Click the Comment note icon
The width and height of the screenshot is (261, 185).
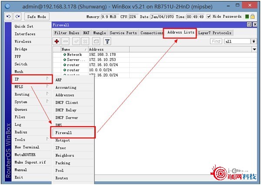coord(96,41)
